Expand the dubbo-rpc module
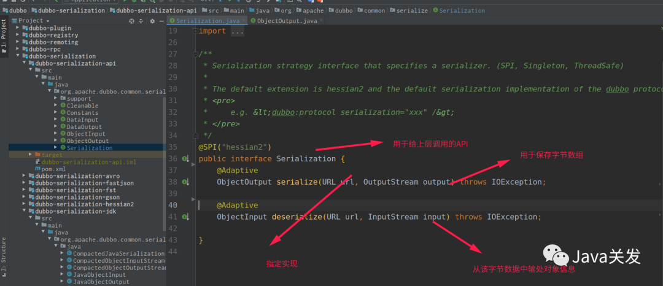 pyautogui.click(x=18, y=49)
